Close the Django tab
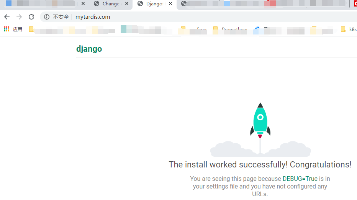This screenshot has width=357, height=200. tap(170, 4)
